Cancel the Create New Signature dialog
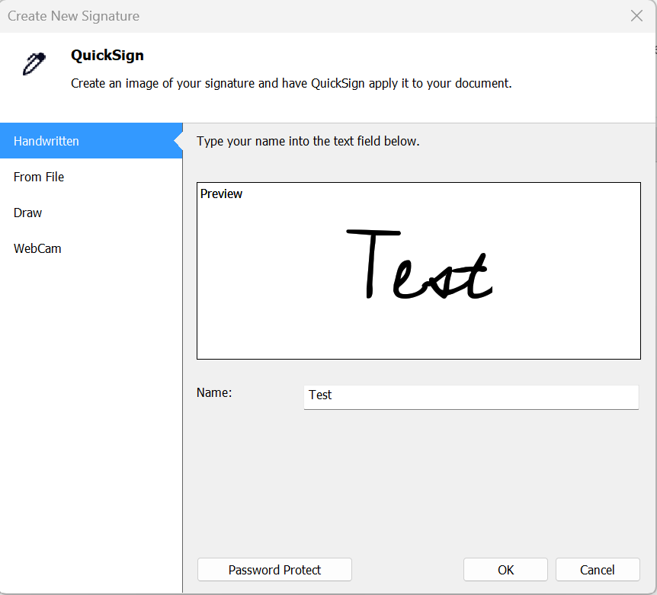The width and height of the screenshot is (657, 595). click(598, 569)
